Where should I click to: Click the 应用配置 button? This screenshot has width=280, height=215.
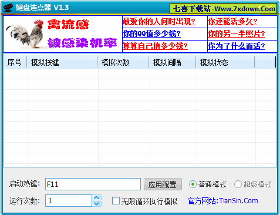pyautogui.click(x=163, y=184)
